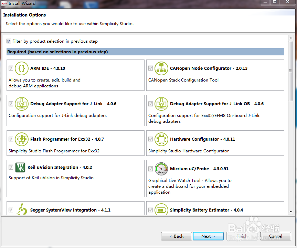Screen dimensions: 297x248
Task: Proceed with the Next button
Action: point(208,236)
